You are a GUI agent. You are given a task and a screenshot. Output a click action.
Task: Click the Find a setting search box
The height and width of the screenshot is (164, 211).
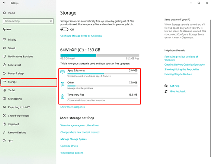click(x=28, y=21)
